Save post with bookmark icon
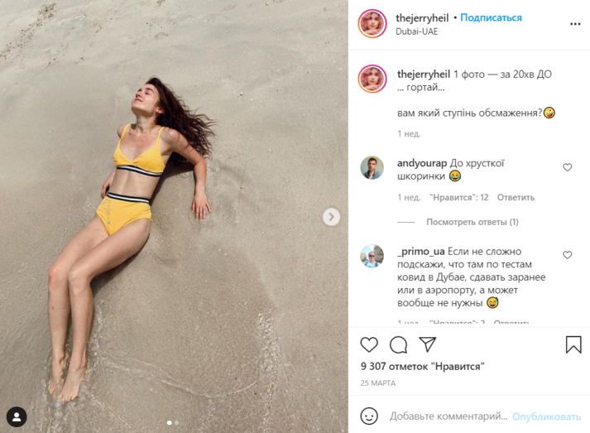Image resolution: width=590 pixels, height=433 pixels. (x=573, y=344)
